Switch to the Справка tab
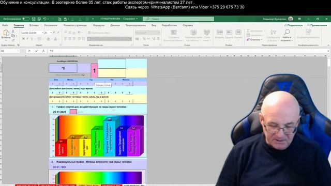The width and height of the screenshot is (331, 186). [188, 25]
